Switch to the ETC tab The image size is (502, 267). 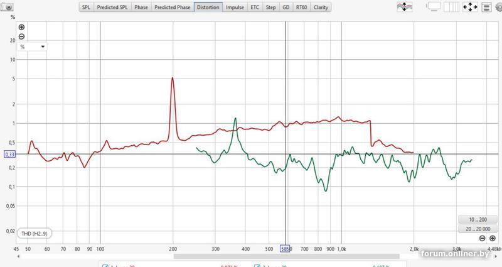coord(255,7)
